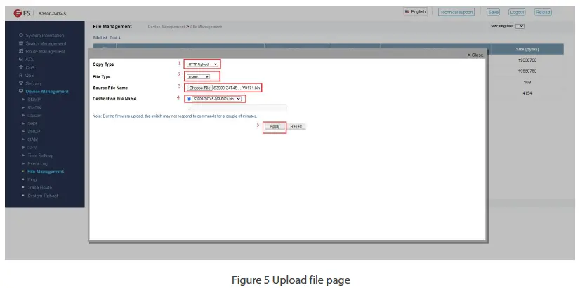This screenshot has width=580, height=288.
Task: Click the ACL sidebar icon
Action: pyautogui.click(x=21, y=59)
